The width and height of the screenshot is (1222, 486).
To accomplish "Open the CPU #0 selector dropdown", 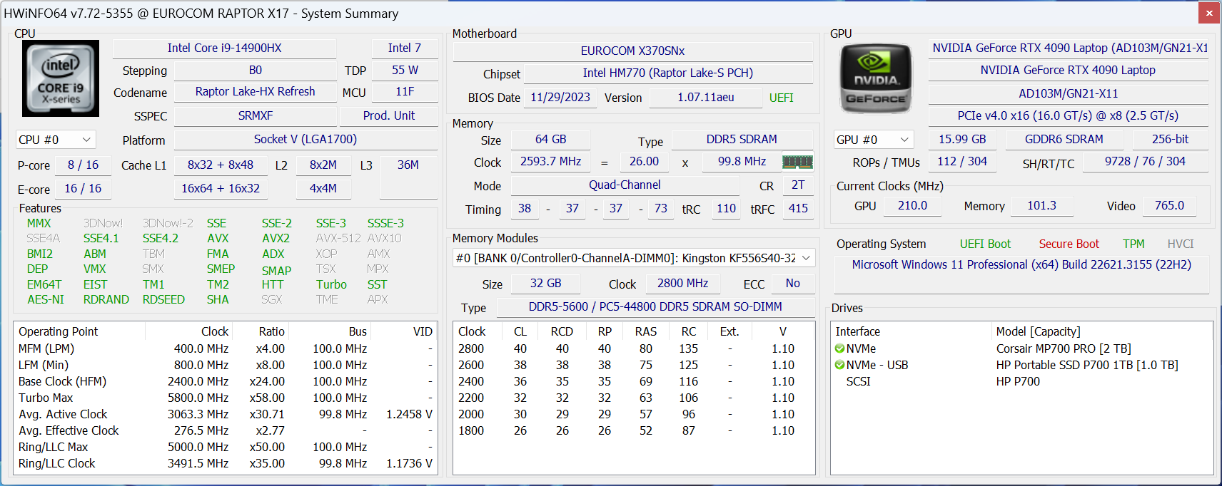I will (56, 140).
